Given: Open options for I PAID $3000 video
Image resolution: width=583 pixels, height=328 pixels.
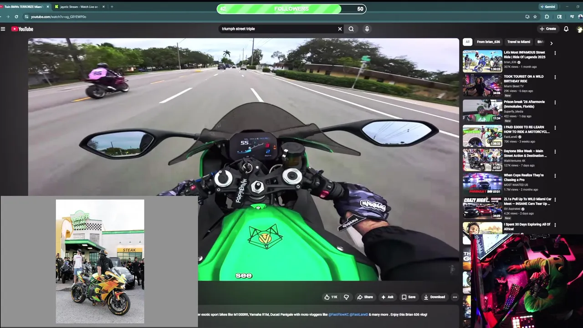Looking at the screenshot, I should (555, 128).
